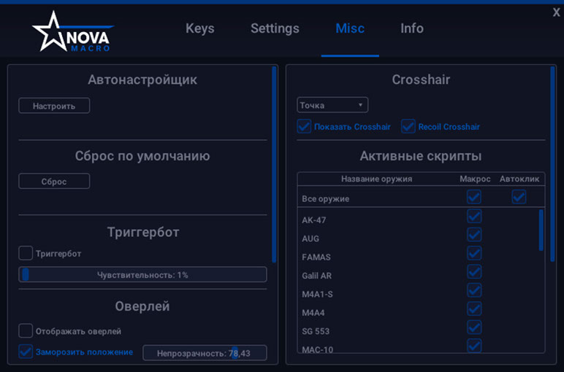Open the Info tab

click(x=411, y=28)
